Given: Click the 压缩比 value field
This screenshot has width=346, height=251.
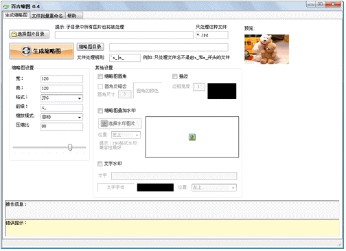Looking at the screenshot, I should coord(62,127).
